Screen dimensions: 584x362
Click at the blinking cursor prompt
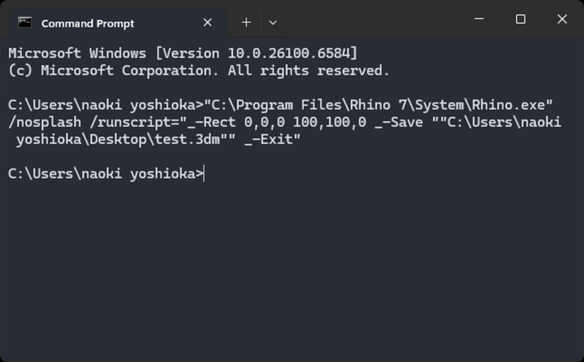204,174
